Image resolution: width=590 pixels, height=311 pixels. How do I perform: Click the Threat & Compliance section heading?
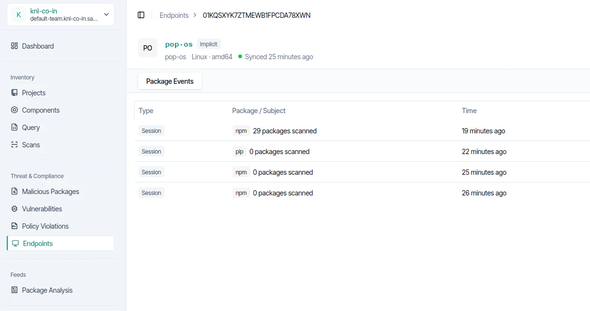pos(37,176)
